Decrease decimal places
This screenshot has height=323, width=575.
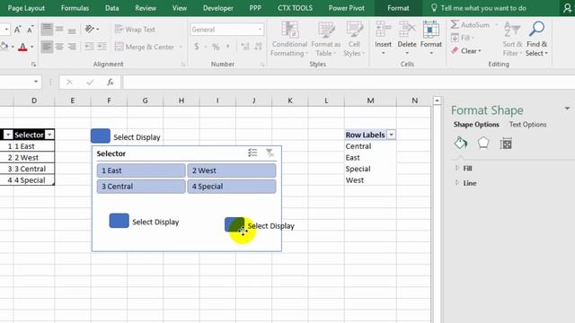(258, 47)
